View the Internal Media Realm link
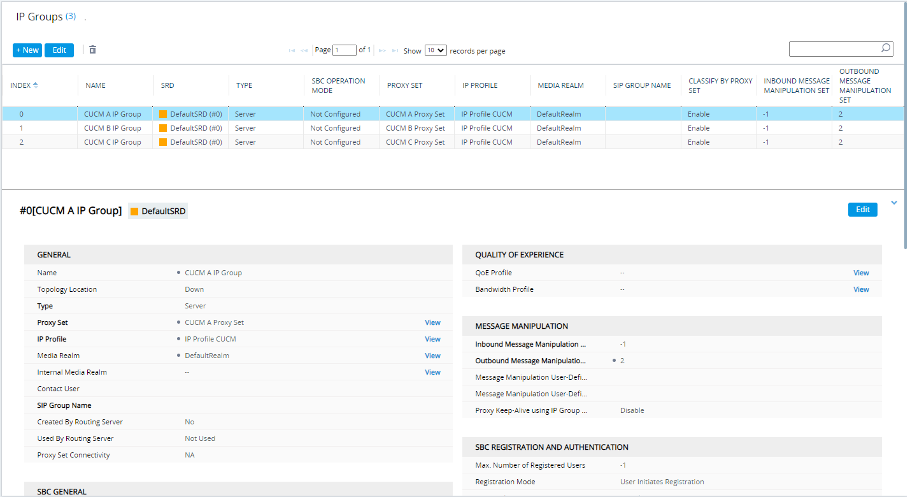 [x=432, y=372]
